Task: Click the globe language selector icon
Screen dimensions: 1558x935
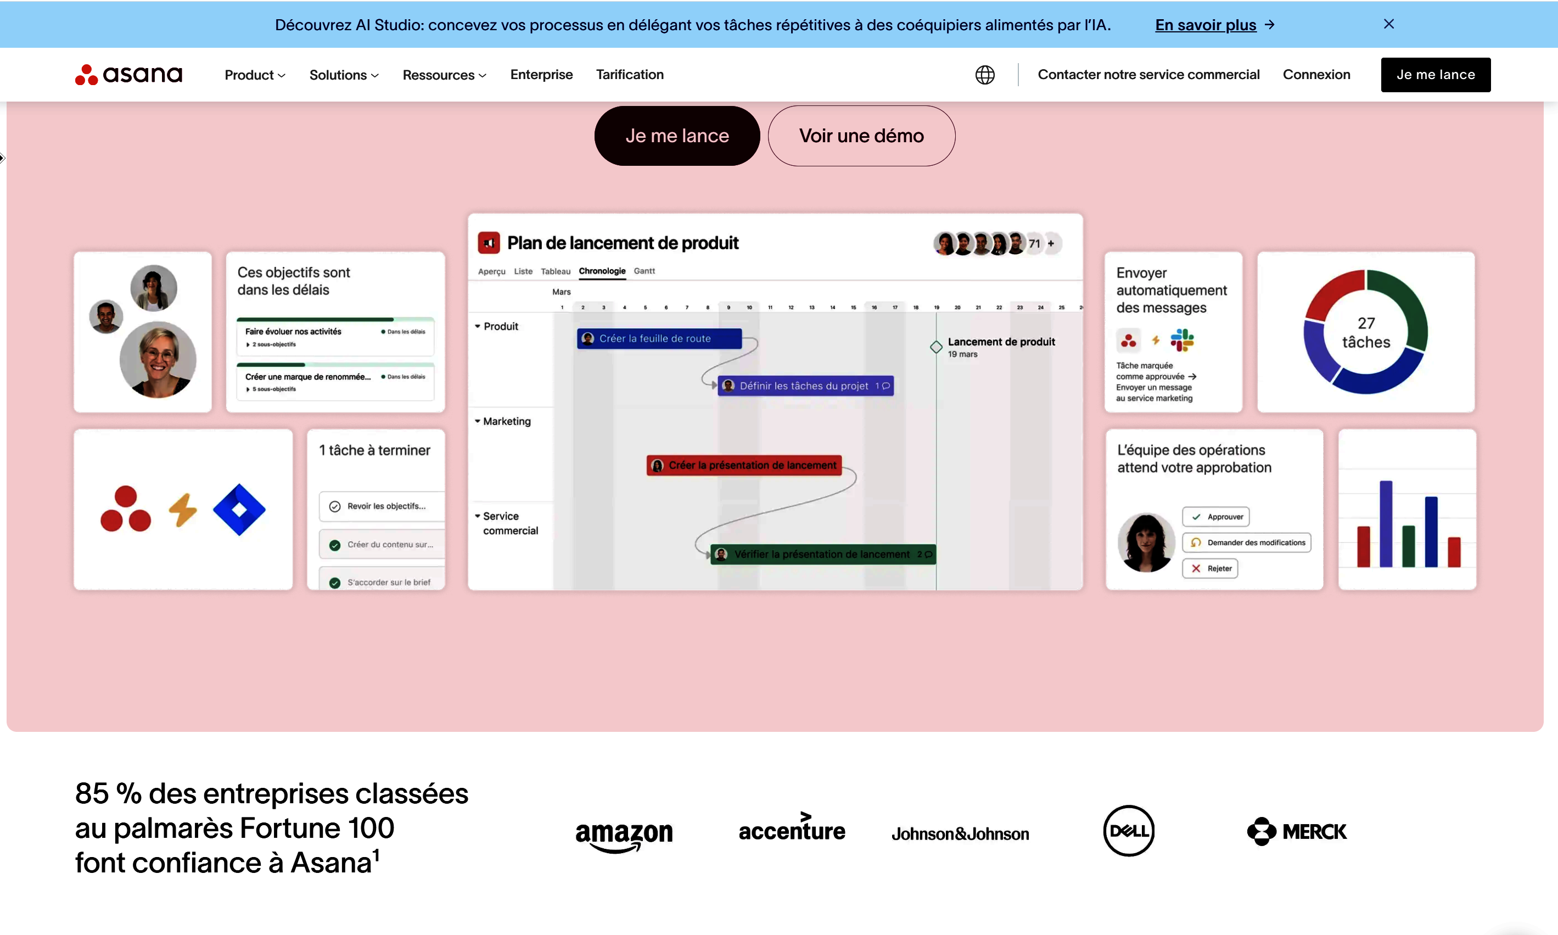Action: click(985, 75)
